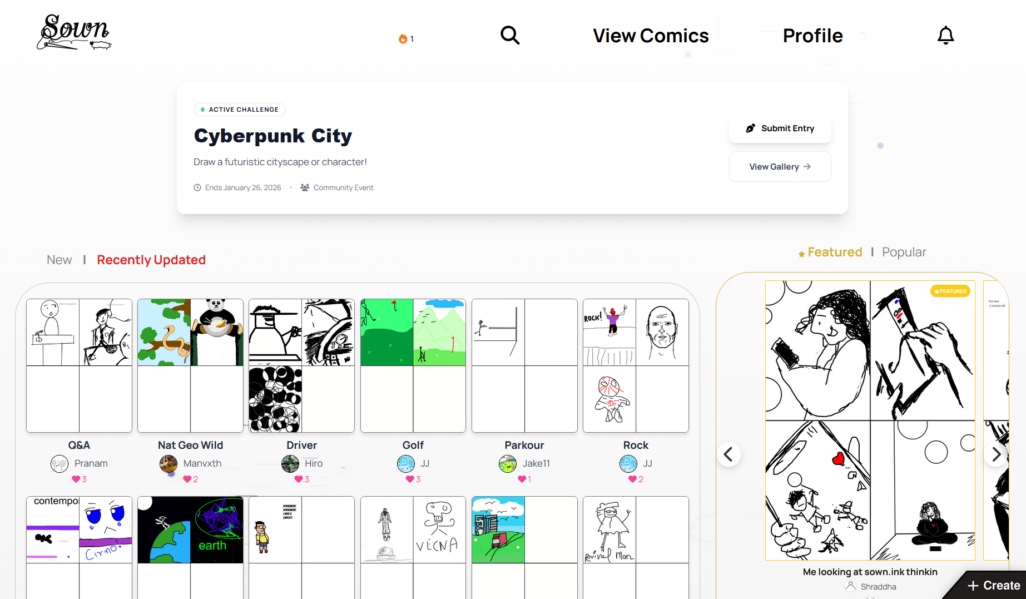Open notifications bell icon
Viewport: 1026px width, 599px height.
point(945,36)
